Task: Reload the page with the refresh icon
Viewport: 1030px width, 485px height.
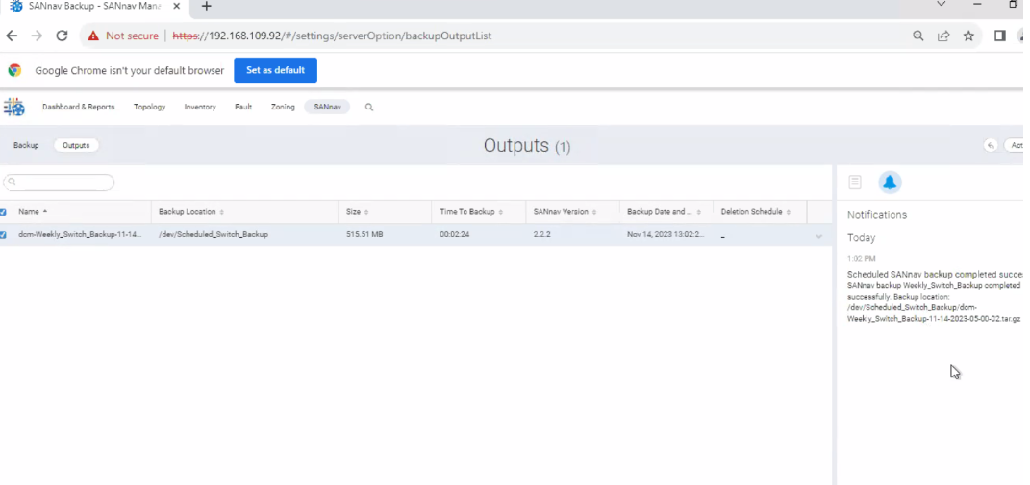Action: click(62, 36)
